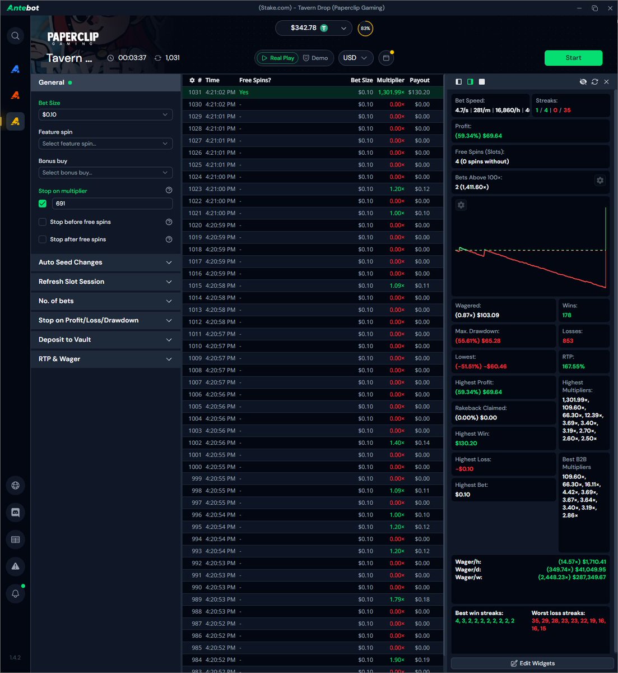Enable Stop after free spins checkbox
Screen dimensions: 618x673
(x=43, y=239)
